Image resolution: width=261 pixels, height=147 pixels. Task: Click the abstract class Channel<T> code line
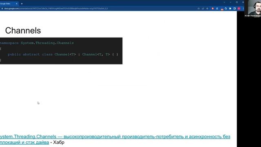63,54
